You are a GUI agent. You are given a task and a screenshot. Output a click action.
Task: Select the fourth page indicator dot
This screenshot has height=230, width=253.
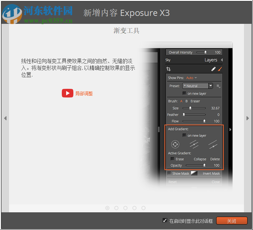(134, 208)
